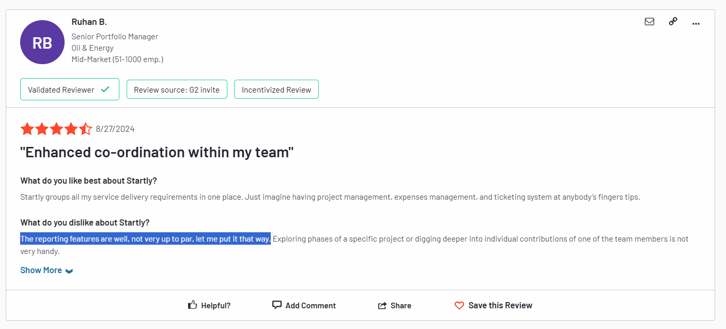Click the Incentivized Review badge
Image resolution: width=726 pixels, height=329 pixels.
coord(276,89)
